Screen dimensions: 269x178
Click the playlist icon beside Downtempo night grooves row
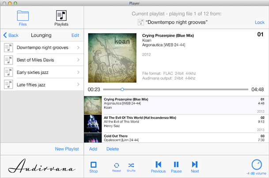click(8, 48)
